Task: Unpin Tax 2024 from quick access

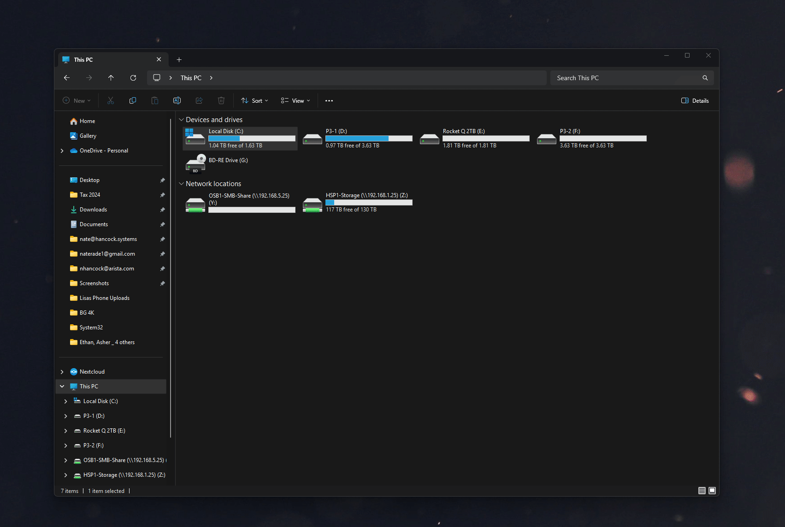Action: coord(162,195)
